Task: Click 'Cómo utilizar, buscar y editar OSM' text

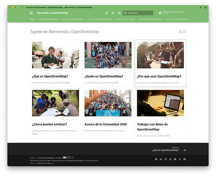Action: point(154,136)
